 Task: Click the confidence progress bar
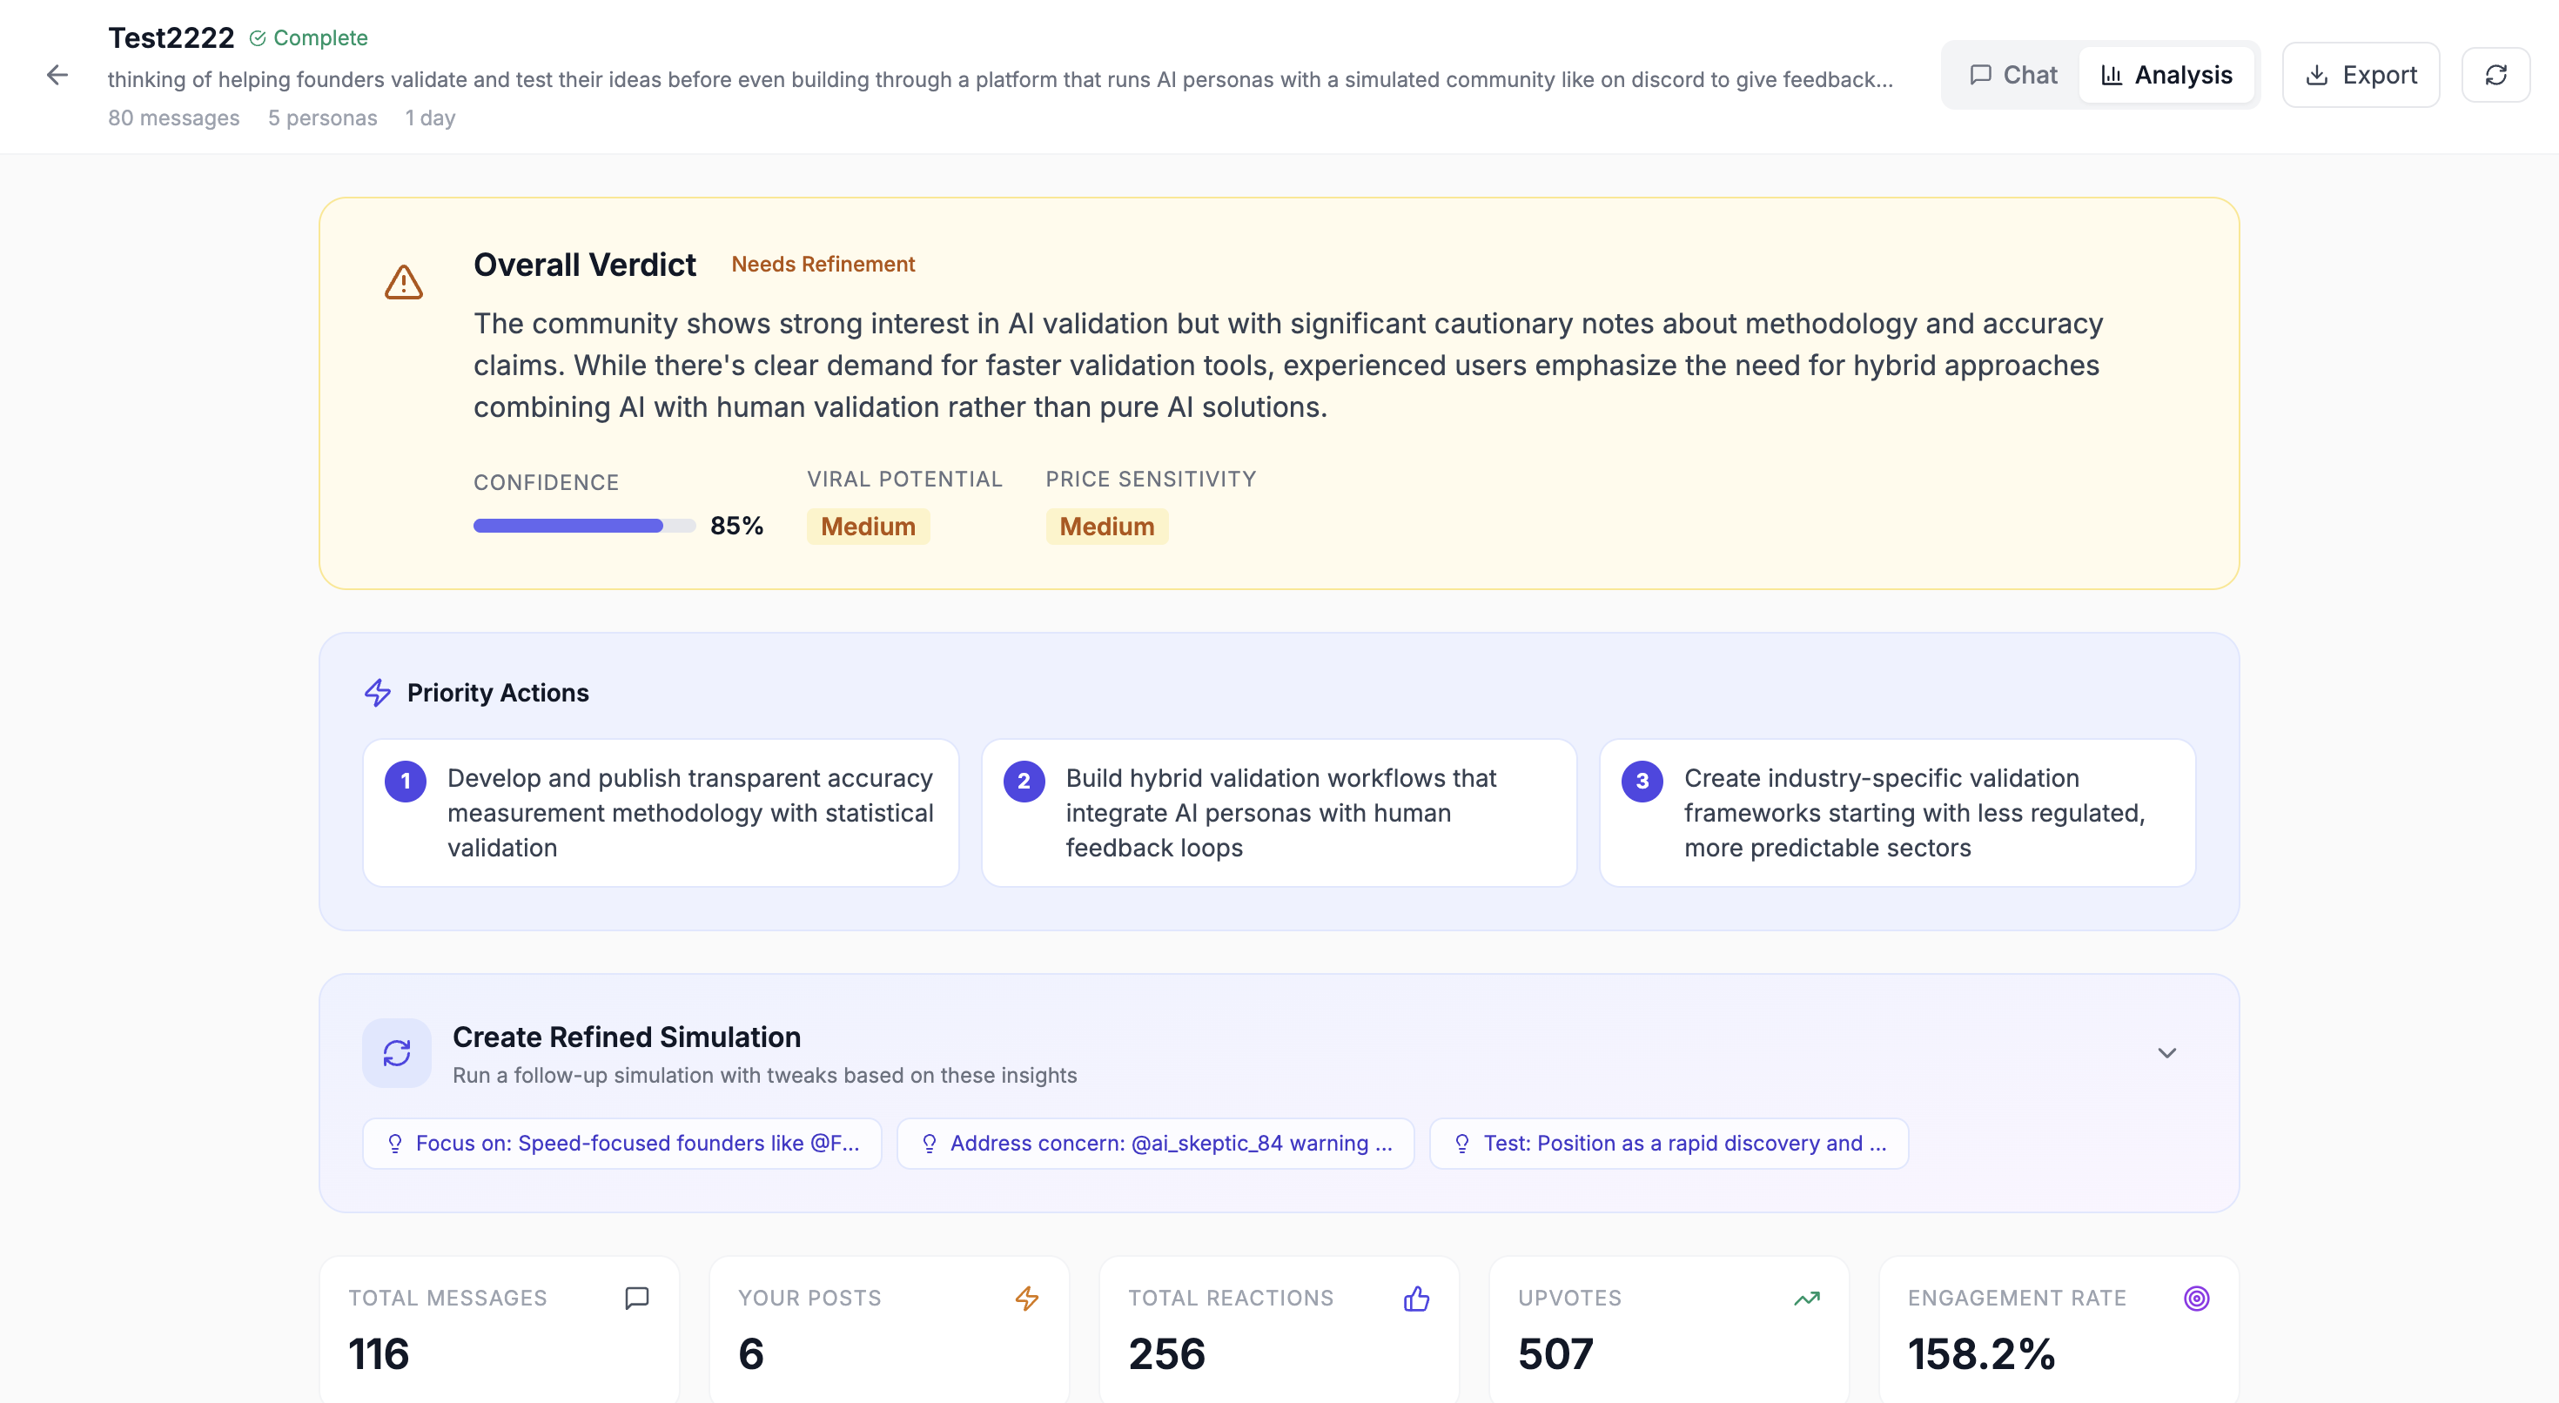pyautogui.click(x=584, y=526)
